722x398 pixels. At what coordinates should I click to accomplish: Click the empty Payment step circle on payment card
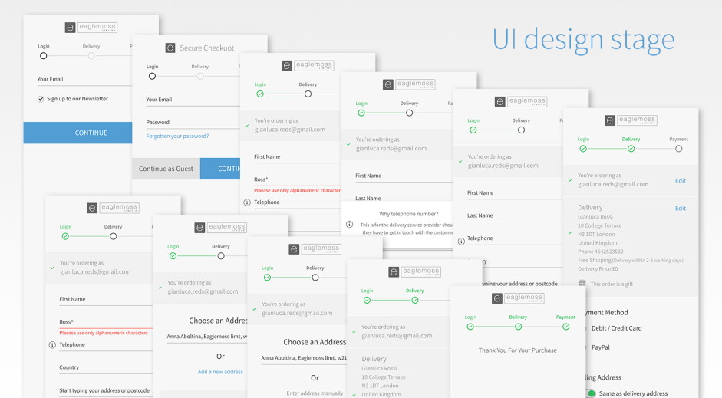(678, 149)
